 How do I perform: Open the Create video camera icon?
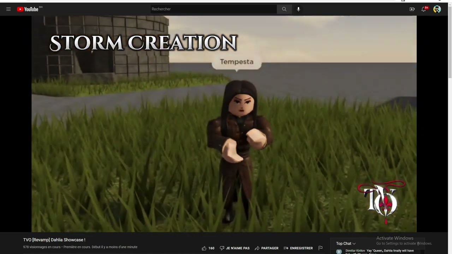(412, 9)
